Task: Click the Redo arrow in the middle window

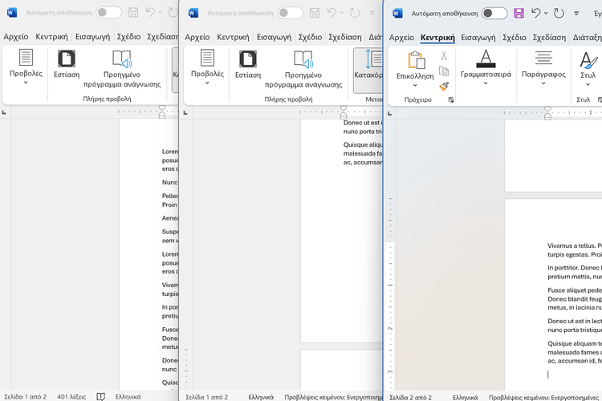Action: coord(354,13)
